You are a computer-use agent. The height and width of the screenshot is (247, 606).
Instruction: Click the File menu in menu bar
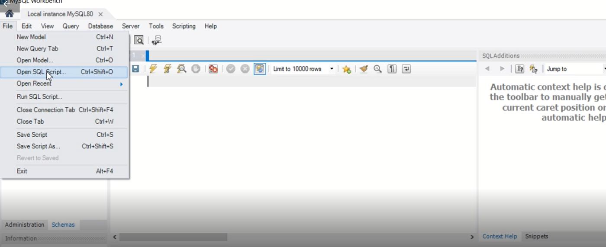coord(8,26)
